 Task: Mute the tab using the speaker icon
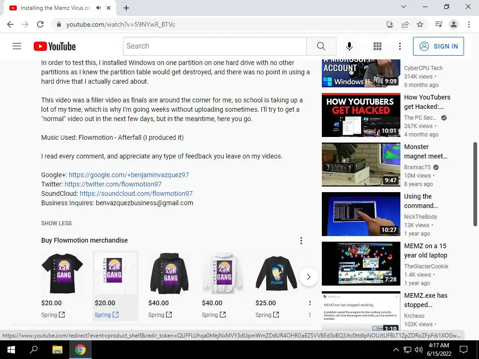[98, 8]
